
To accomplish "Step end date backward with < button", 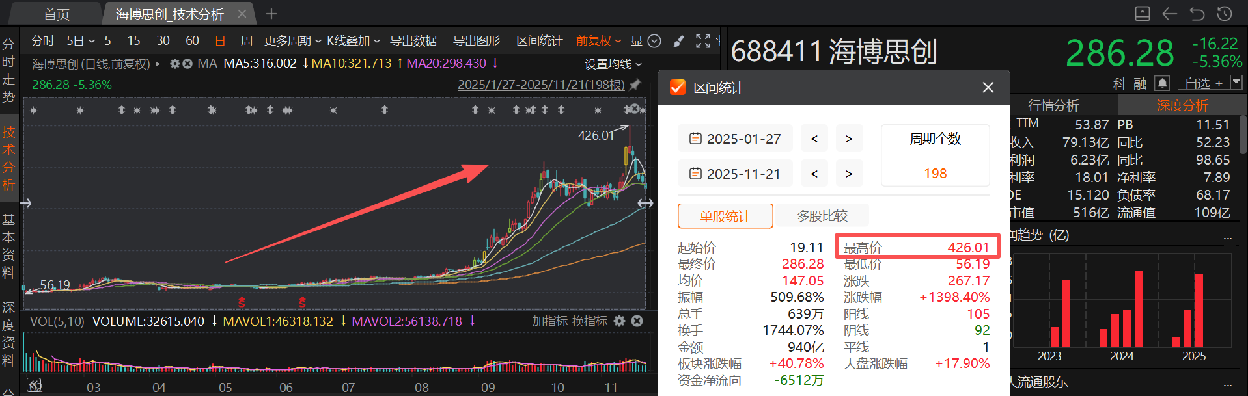I will (814, 174).
